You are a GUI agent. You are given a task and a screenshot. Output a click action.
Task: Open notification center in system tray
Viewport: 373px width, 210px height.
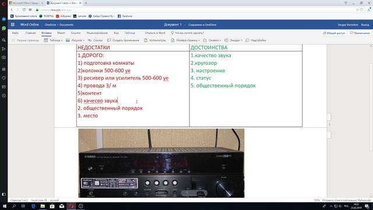(367, 206)
